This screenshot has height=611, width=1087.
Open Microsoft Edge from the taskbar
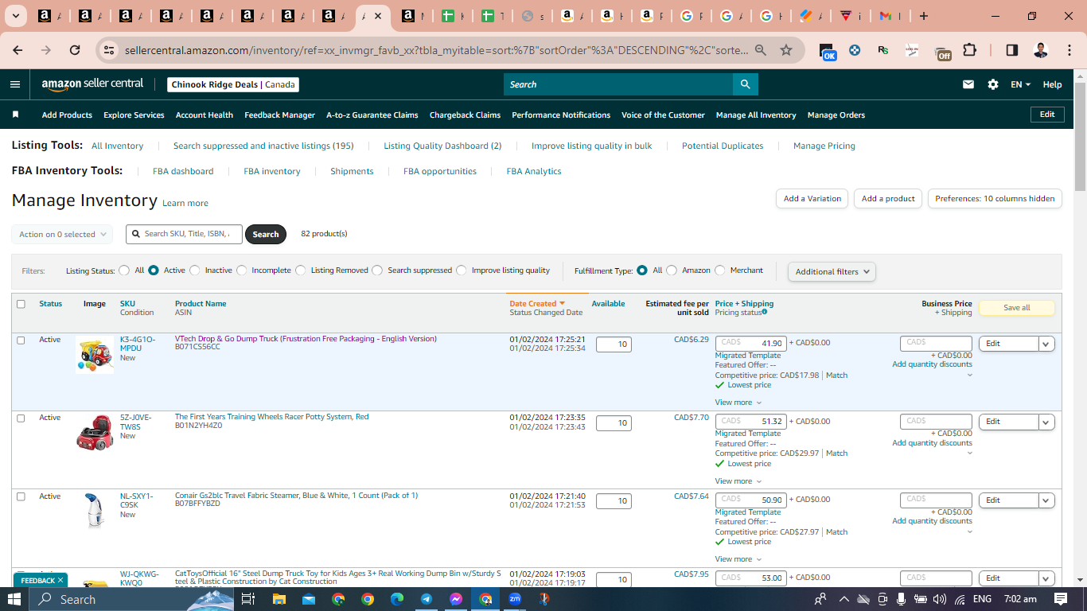coord(397,599)
